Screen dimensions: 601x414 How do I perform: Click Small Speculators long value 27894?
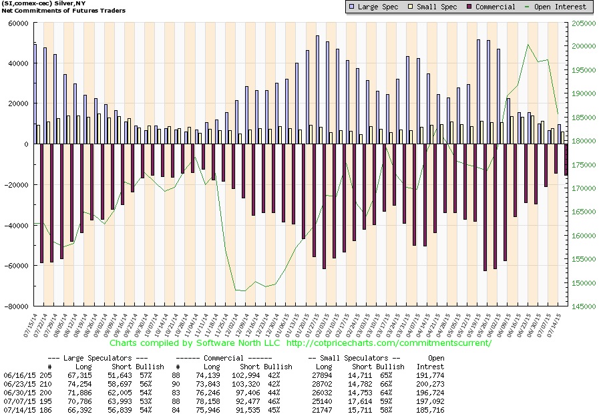click(322, 376)
